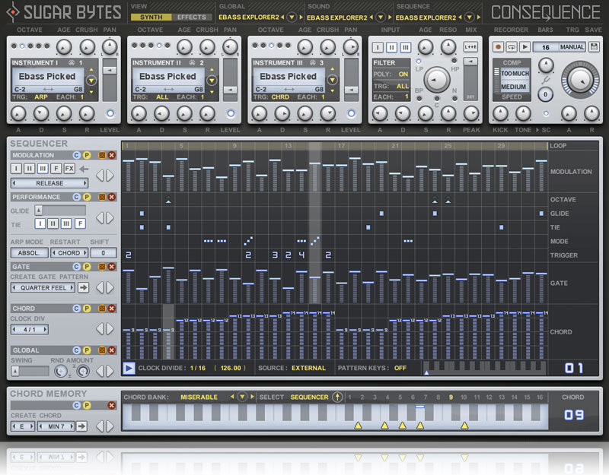Paste the Gate sequence with P button
This screenshot has width=609, height=475.
click(x=87, y=267)
